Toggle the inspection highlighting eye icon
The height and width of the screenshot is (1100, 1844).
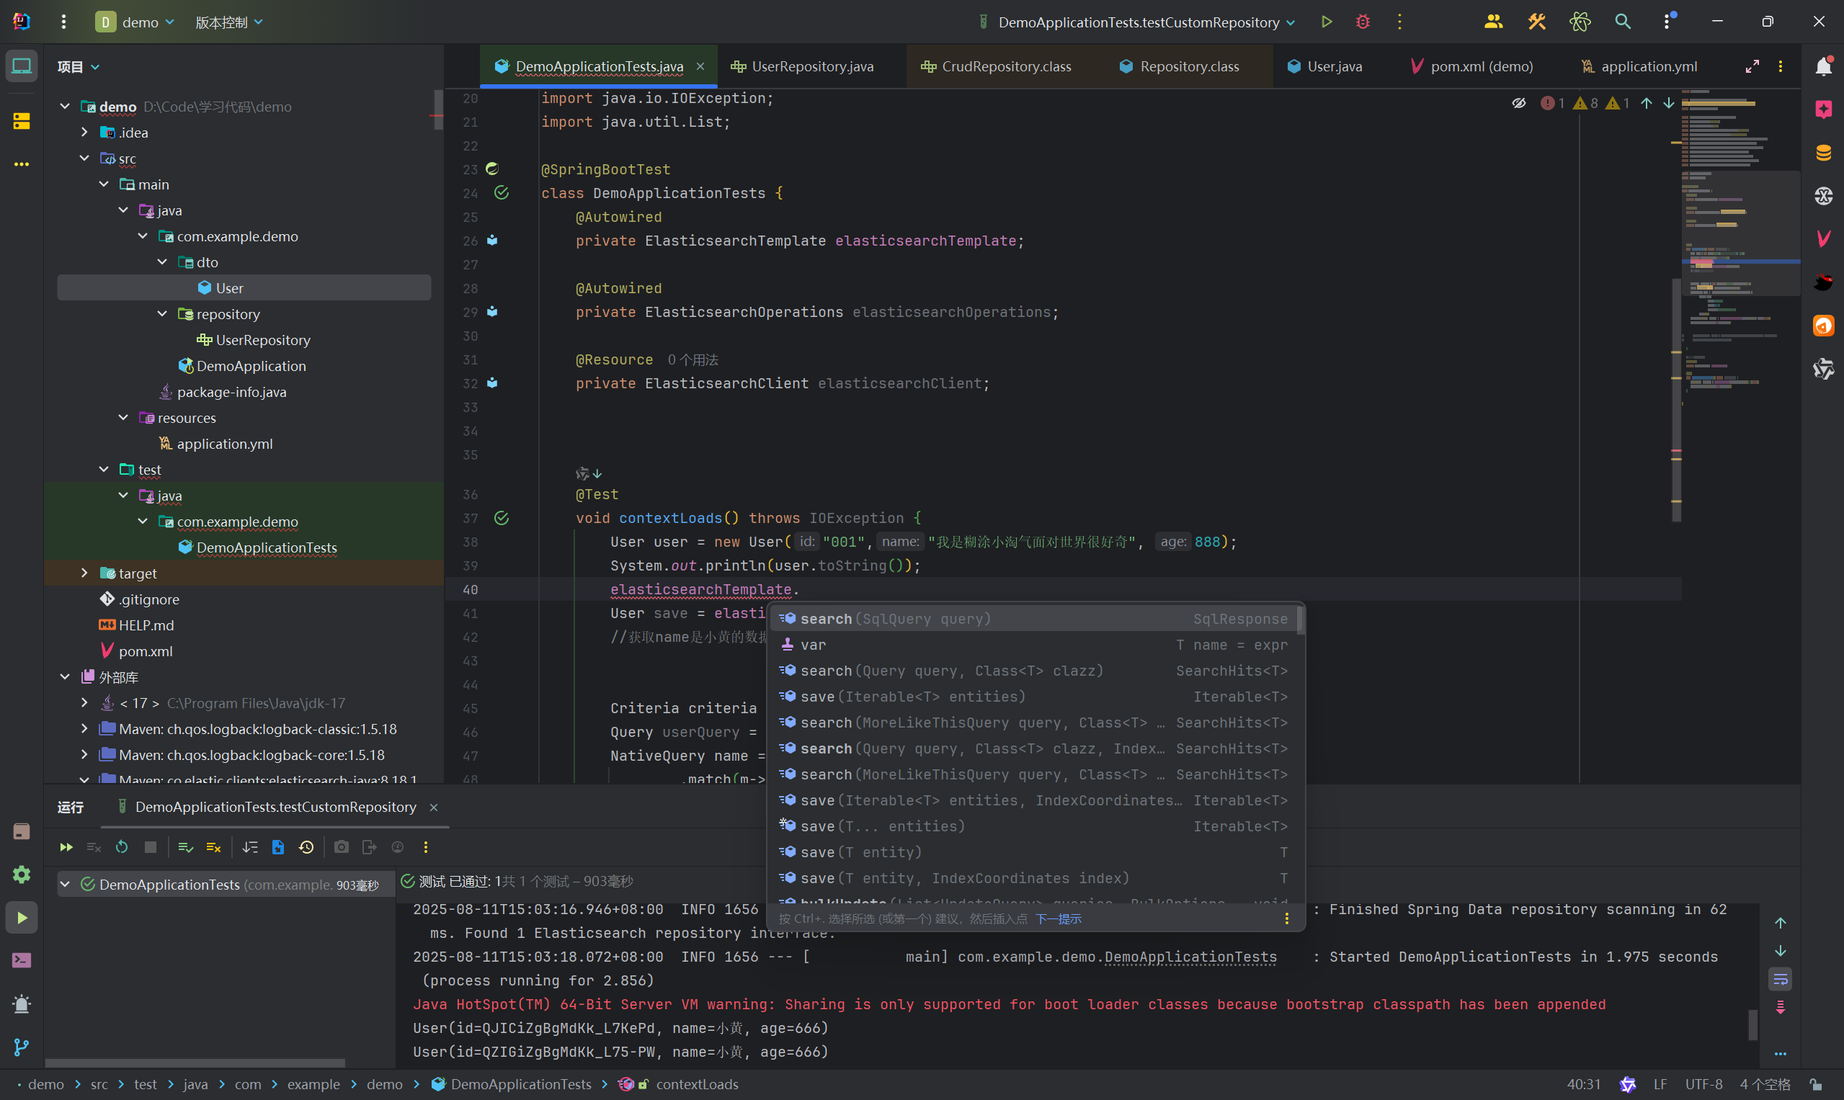(1518, 103)
